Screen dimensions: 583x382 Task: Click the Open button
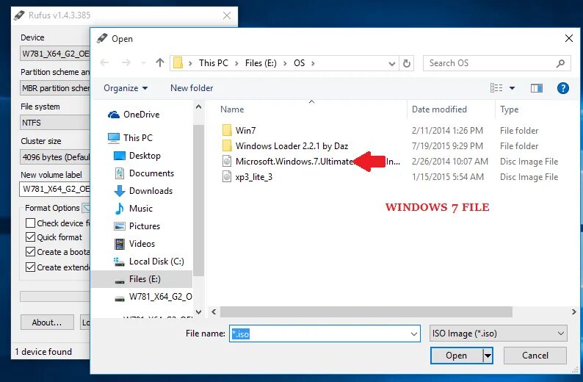click(457, 356)
